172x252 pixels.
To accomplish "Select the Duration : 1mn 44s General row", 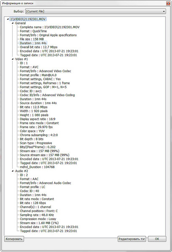I will tap(33, 43).
